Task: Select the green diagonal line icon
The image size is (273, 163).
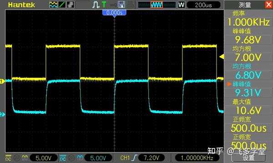Action: 62,5
